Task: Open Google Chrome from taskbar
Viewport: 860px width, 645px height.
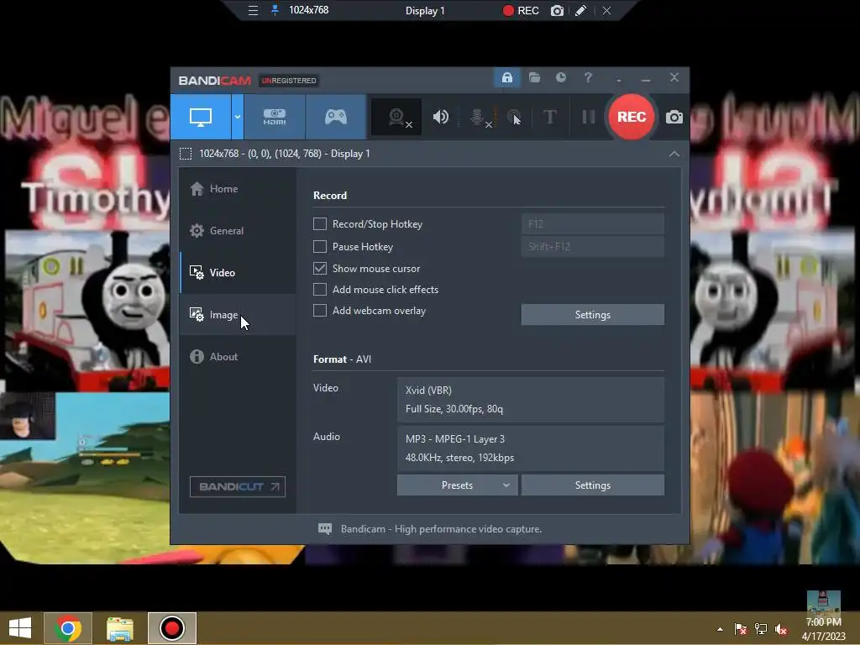Action: tap(68, 628)
